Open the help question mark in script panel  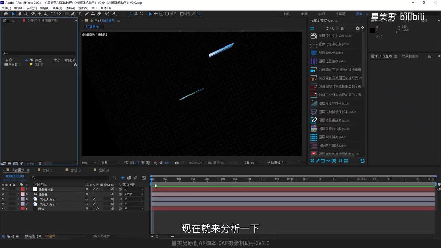pyautogui.click(x=362, y=28)
